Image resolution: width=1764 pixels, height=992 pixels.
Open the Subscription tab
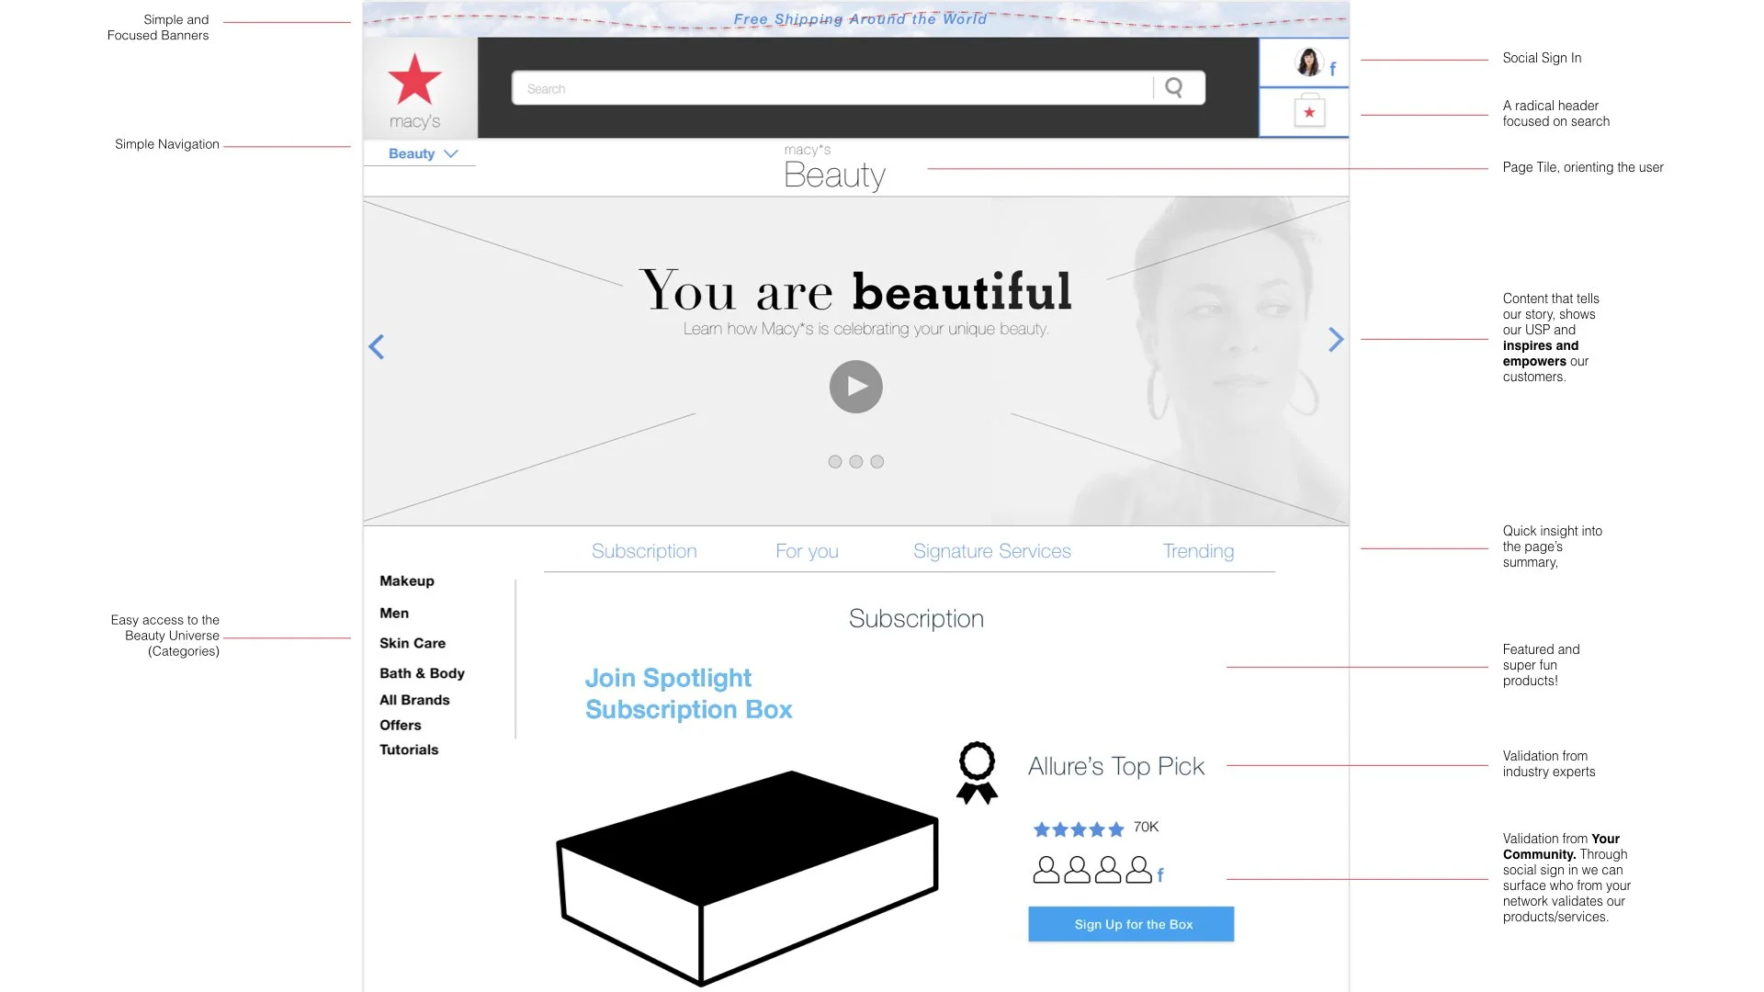pos(644,551)
